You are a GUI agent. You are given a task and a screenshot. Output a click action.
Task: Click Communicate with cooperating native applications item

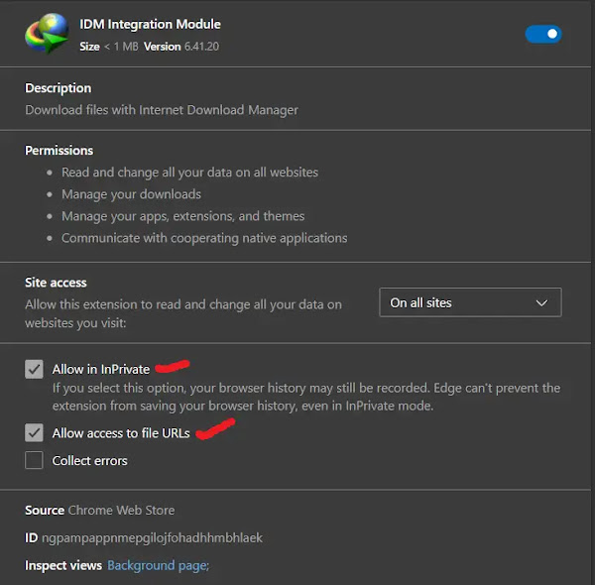204,238
